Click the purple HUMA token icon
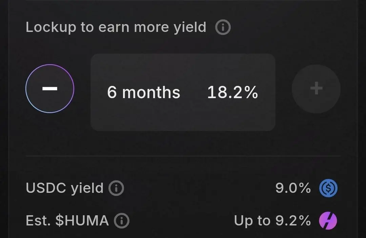The width and height of the screenshot is (366, 238). click(328, 221)
